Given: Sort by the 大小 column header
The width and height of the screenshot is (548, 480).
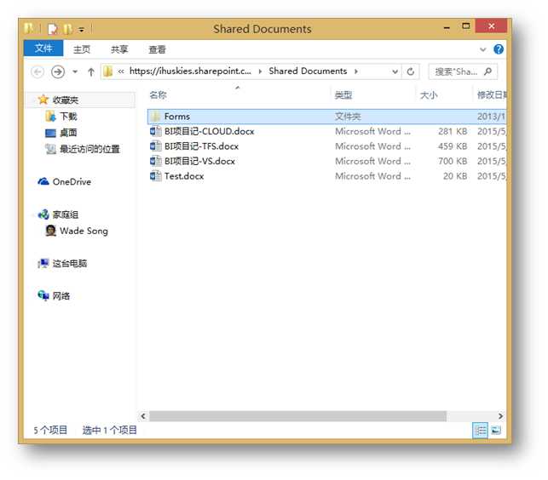Looking at the screenshot, I should click(x=429, y=95).
